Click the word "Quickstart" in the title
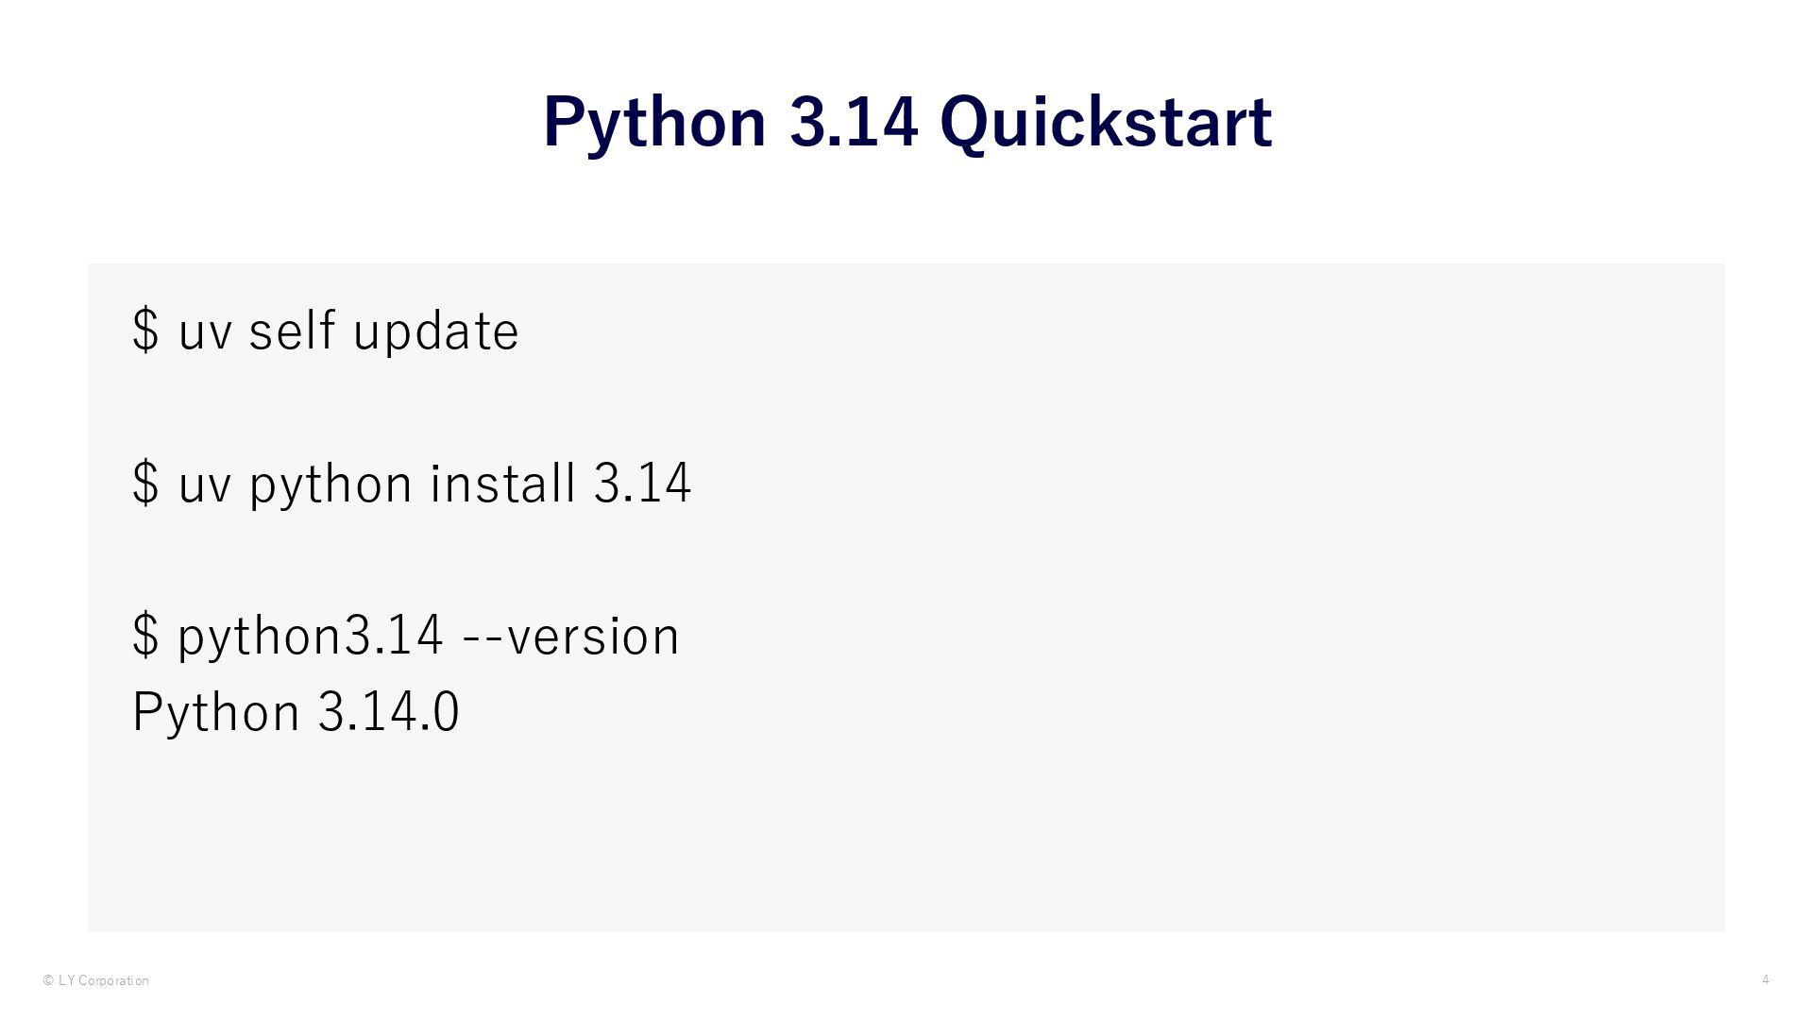The width and height of the screenshot is (1813, 1020). 1105,123
